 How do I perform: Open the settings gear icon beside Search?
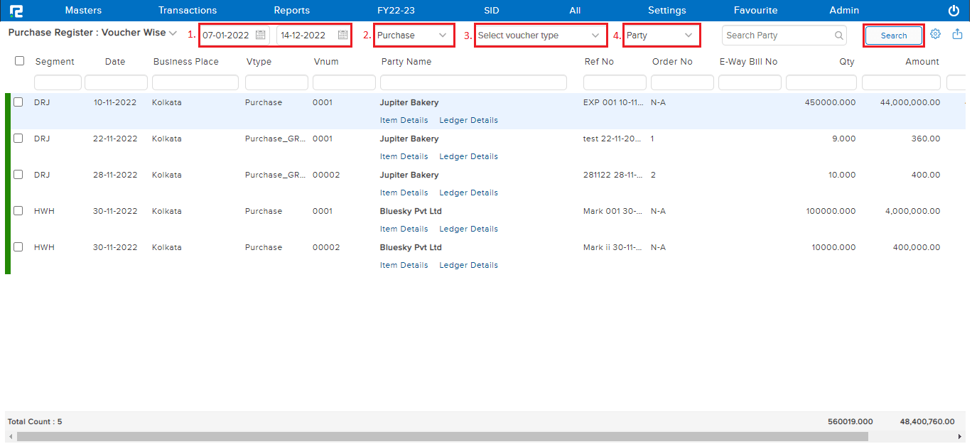click(936, 34)
